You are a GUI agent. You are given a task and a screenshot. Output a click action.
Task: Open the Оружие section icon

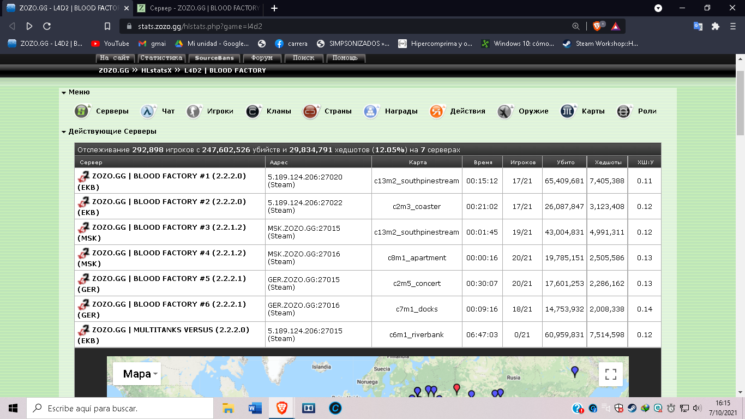tap(505, 111)
